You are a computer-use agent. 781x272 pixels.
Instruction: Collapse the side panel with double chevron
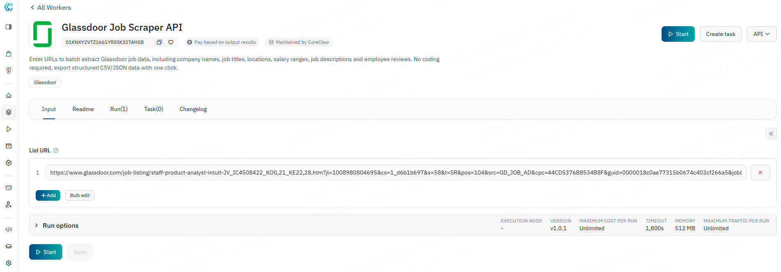pos(771,134)
